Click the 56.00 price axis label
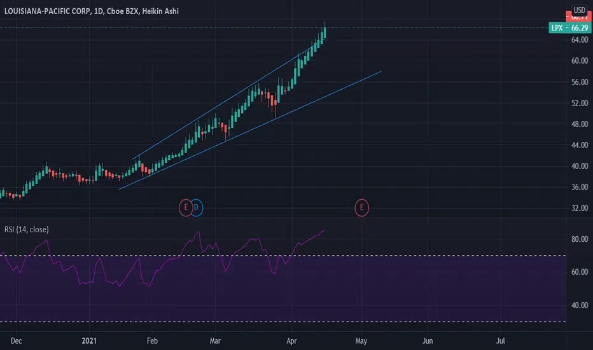The width and height of the screenshot is (593, 350). pos(580,82)
